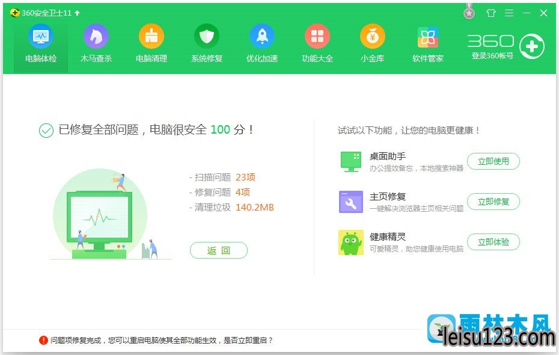Click the 清理垃圾 140.2MB result
Viewport: 559px width, 355px height.
click(231, 208)
